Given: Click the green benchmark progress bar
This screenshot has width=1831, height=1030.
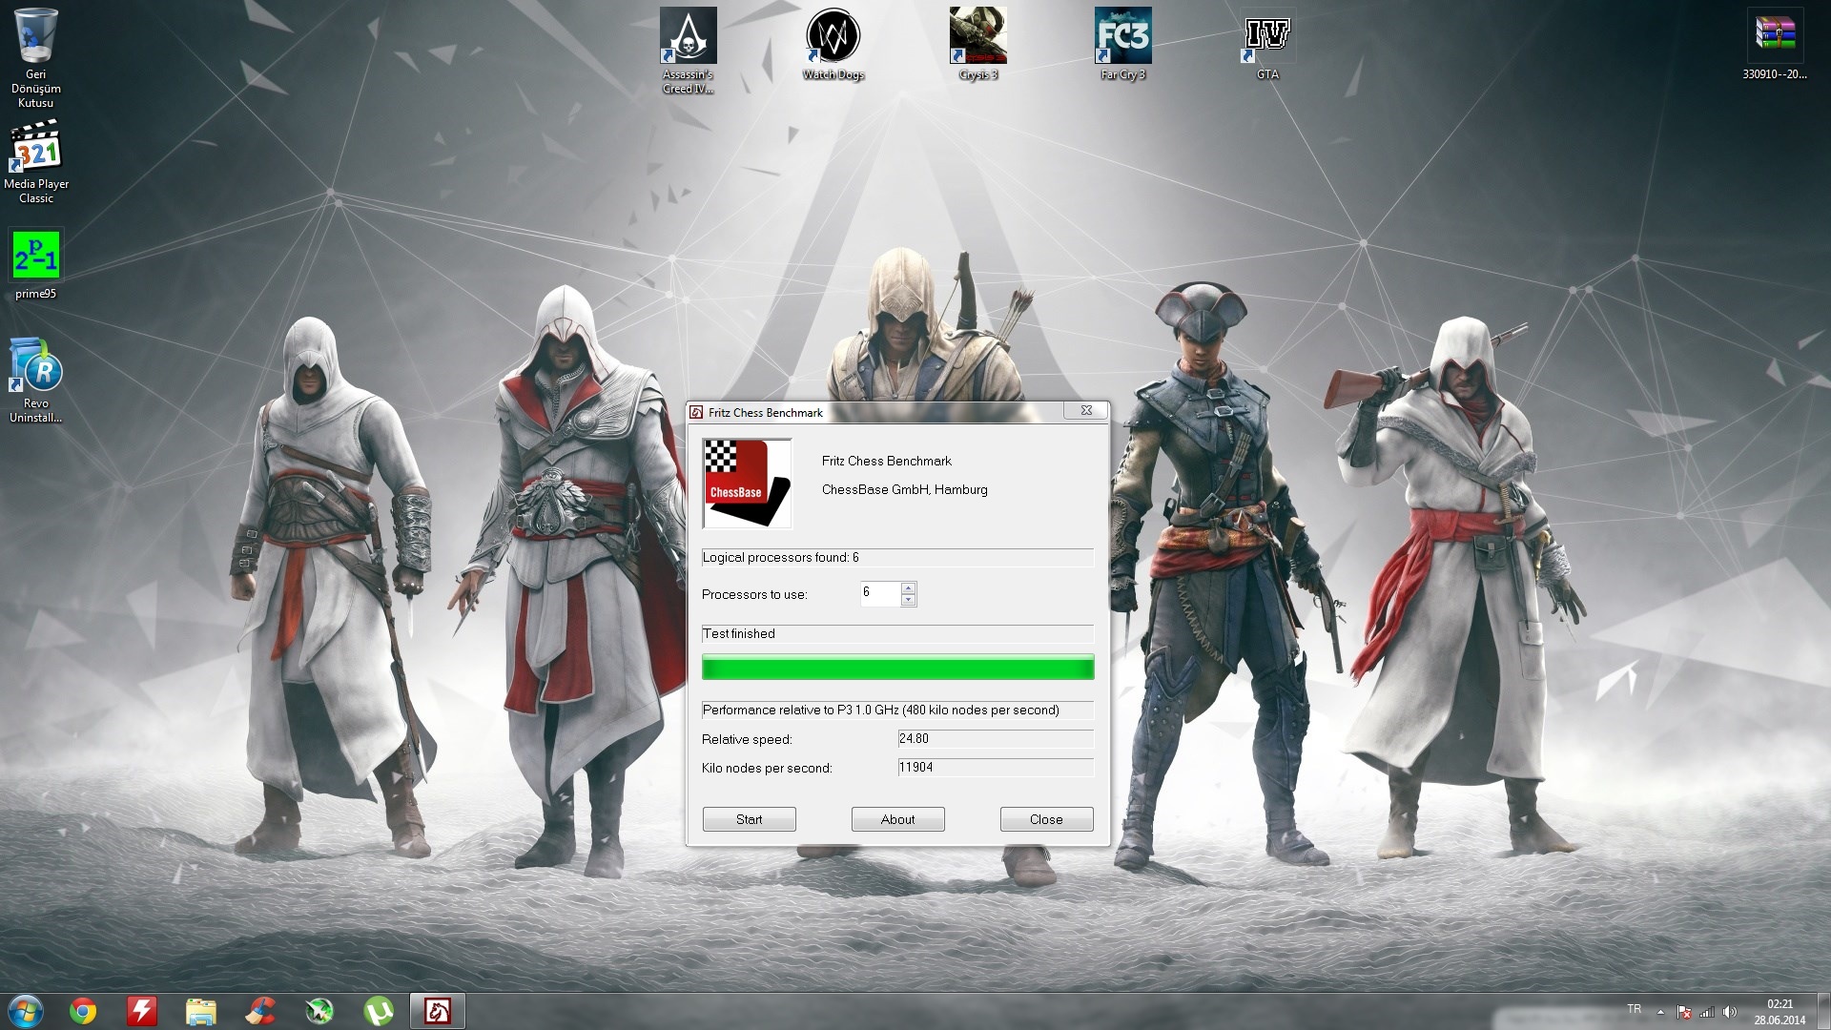Looking at the screenshot, I should coord(897,668).
